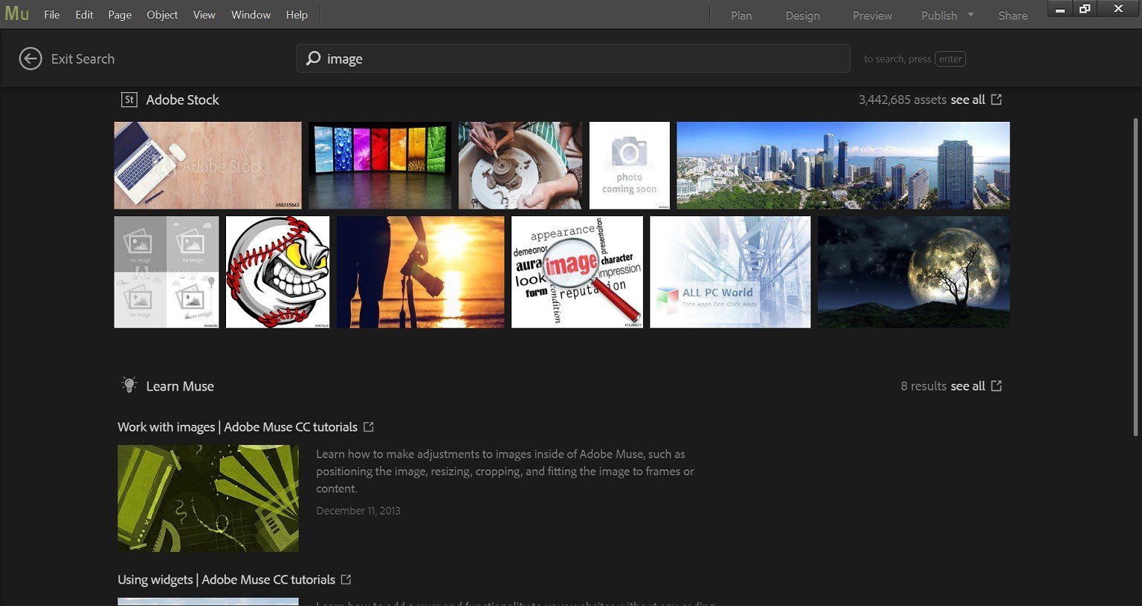The width and height of the screenshot is (1142, 606).
Task: Click the external-link icon beside 'Work with images' tutorial
Action: point(369,426)
